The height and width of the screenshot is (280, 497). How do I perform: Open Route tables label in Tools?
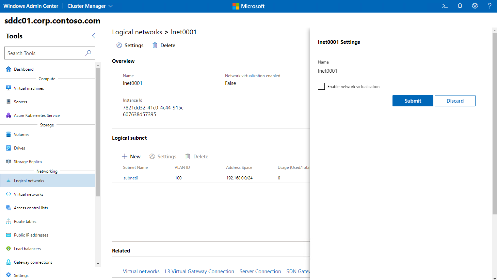25,221
